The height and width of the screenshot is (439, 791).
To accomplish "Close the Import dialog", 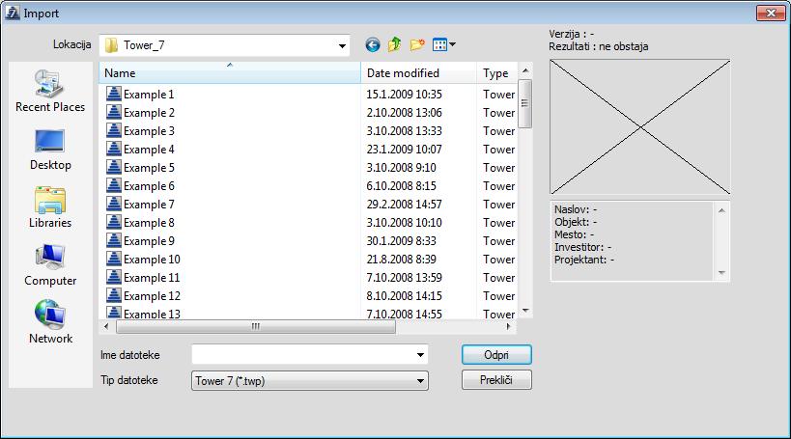I will coord(771,14).
